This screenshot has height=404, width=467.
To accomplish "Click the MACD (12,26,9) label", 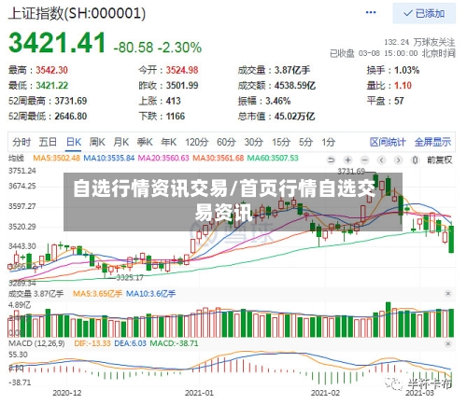I will pyautogui.click(x=36, y=343).
